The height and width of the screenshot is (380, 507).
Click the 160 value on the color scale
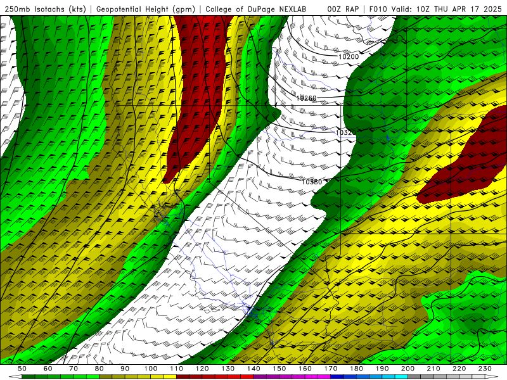(305, 369)
